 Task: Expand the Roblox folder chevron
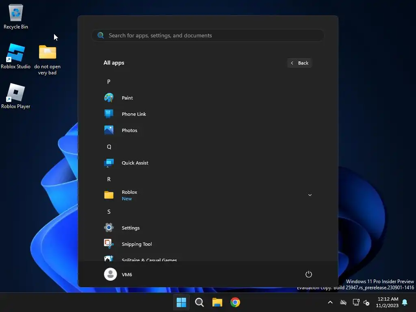tap(310, 195)
